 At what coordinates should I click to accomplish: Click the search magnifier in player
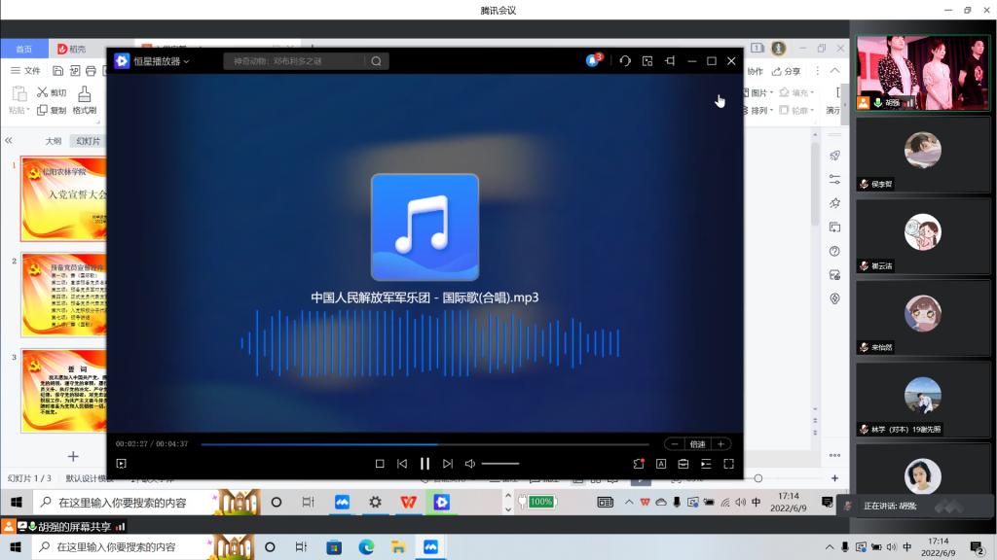pyautogui.click(x=376, y=61)
